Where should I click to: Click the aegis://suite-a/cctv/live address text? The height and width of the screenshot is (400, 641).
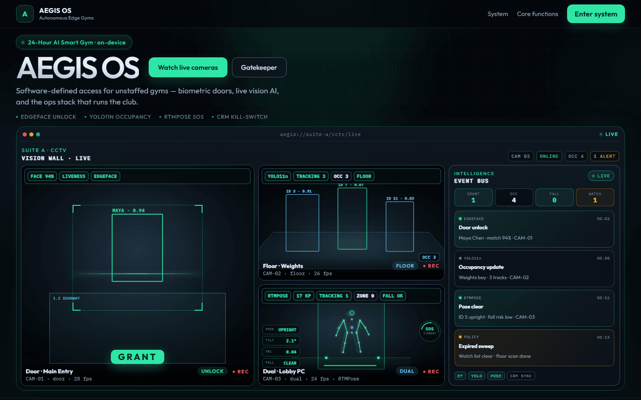click(320, 134)
